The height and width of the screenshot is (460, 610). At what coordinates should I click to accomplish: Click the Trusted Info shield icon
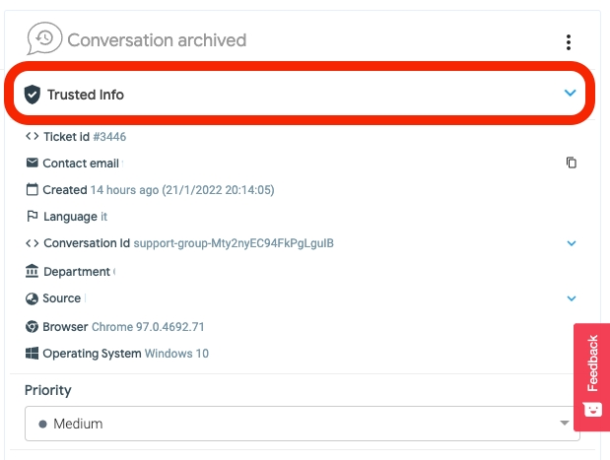(x=33, y=95)
